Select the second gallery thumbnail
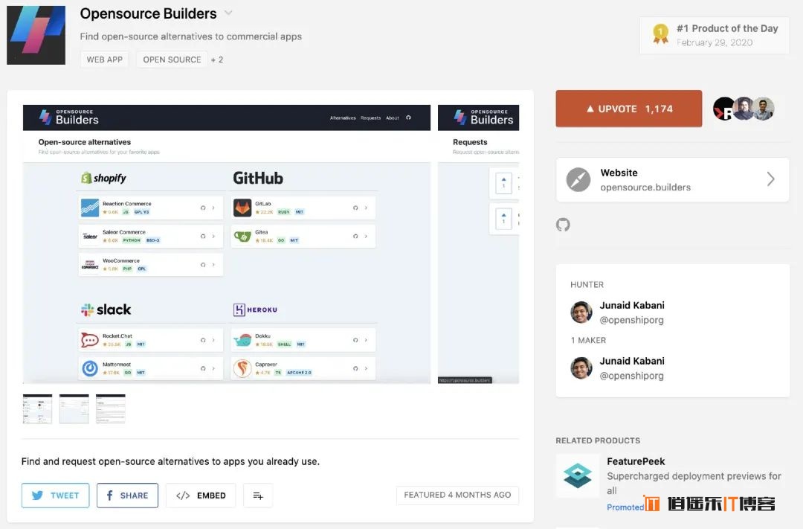 74,408
